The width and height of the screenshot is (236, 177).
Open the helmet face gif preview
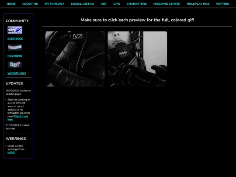137,59
